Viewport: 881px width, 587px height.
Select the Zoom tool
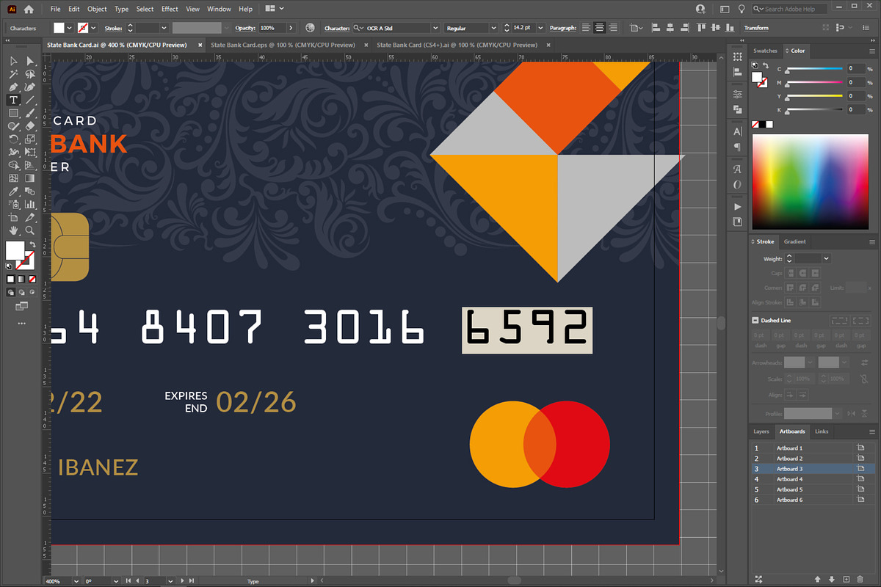pos(30,230)
